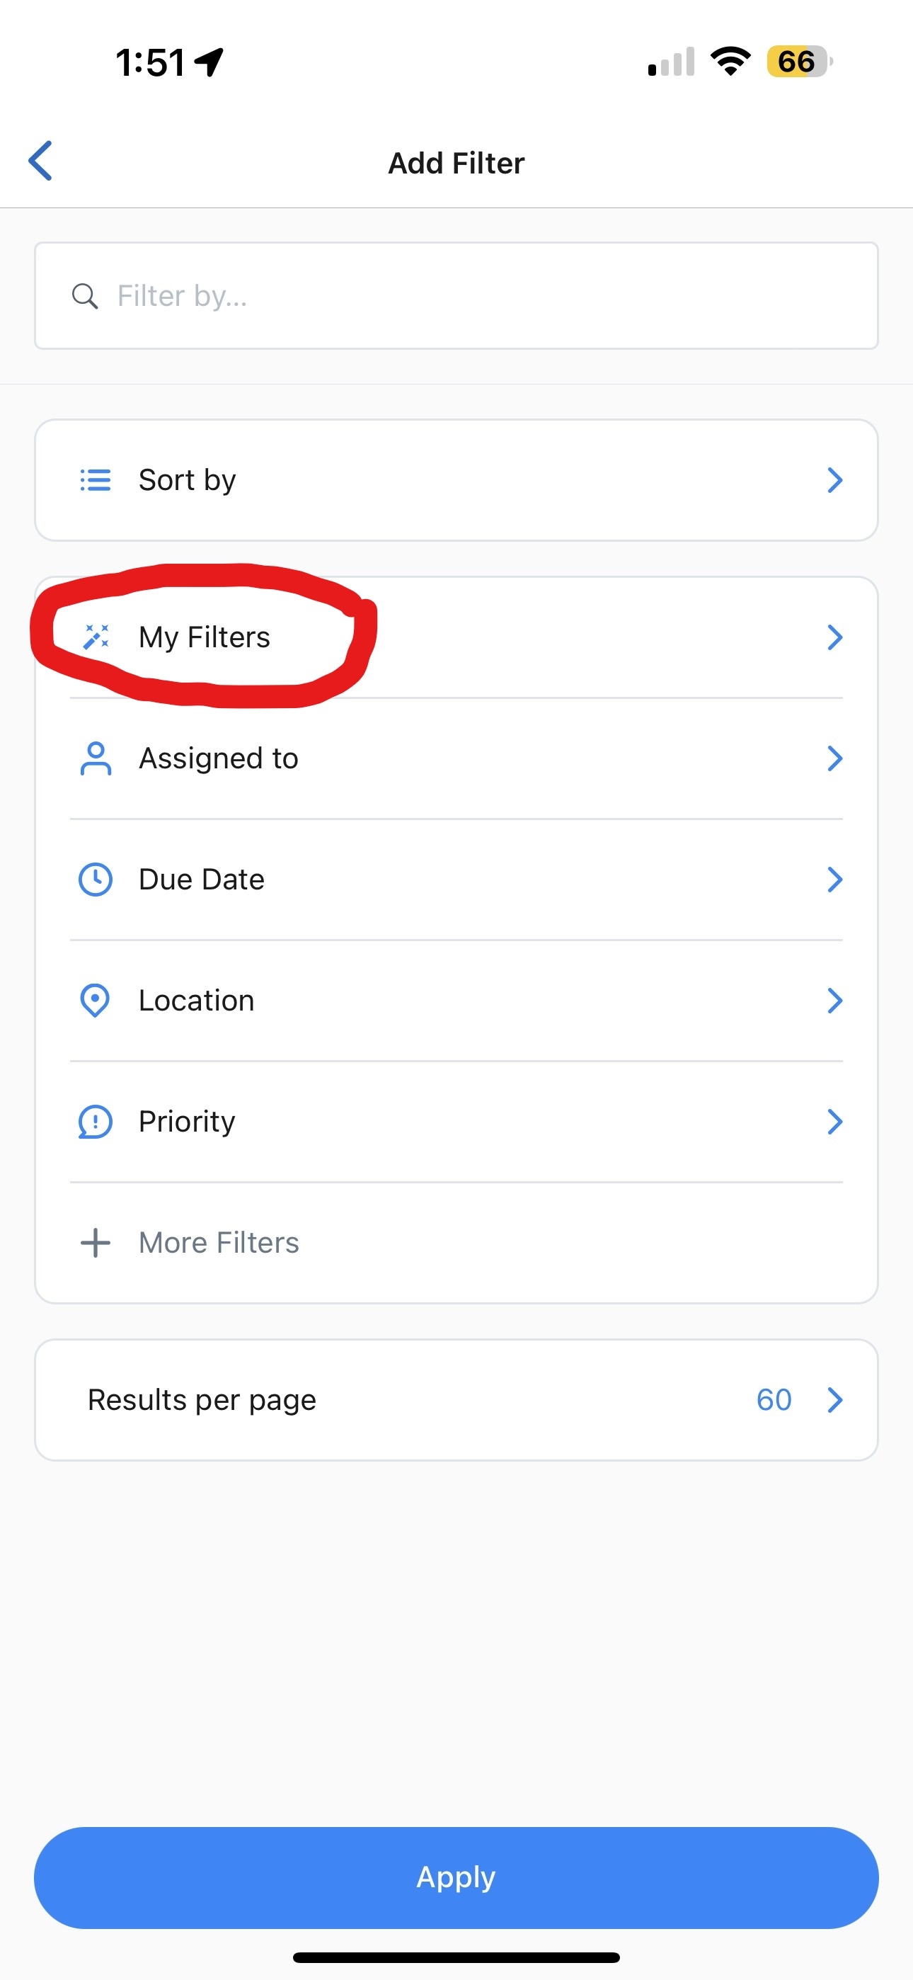Open the Priority row chevron
This screenshot has width=913, height=1980.
coord(834,1122)
